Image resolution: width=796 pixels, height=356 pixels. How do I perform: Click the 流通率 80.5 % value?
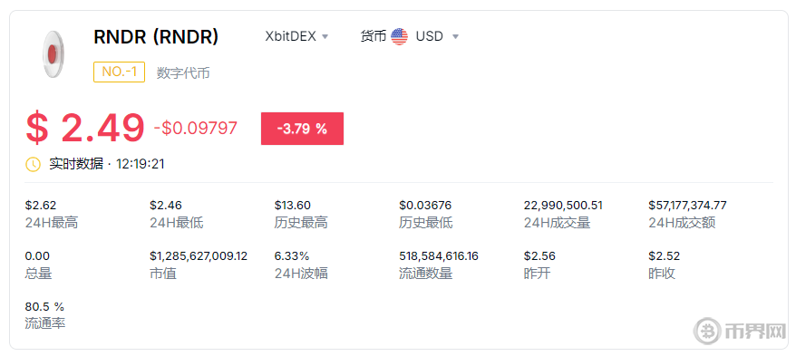coord(44,307)
